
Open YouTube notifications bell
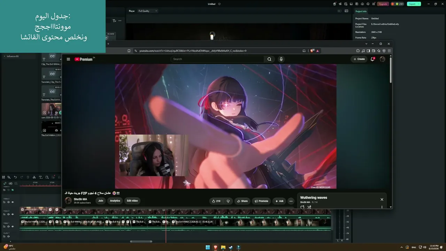(x=372, y=59)
